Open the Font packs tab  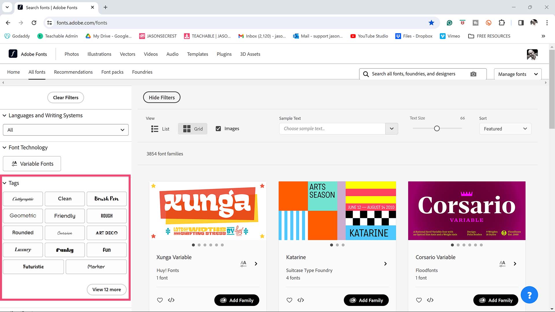tap(112, 72)
